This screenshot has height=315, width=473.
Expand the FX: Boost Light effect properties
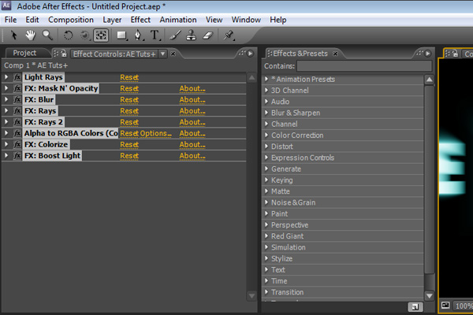(6, 156)
